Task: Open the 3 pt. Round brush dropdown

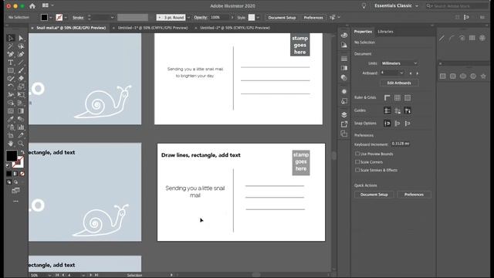Action: coord(188,18)
